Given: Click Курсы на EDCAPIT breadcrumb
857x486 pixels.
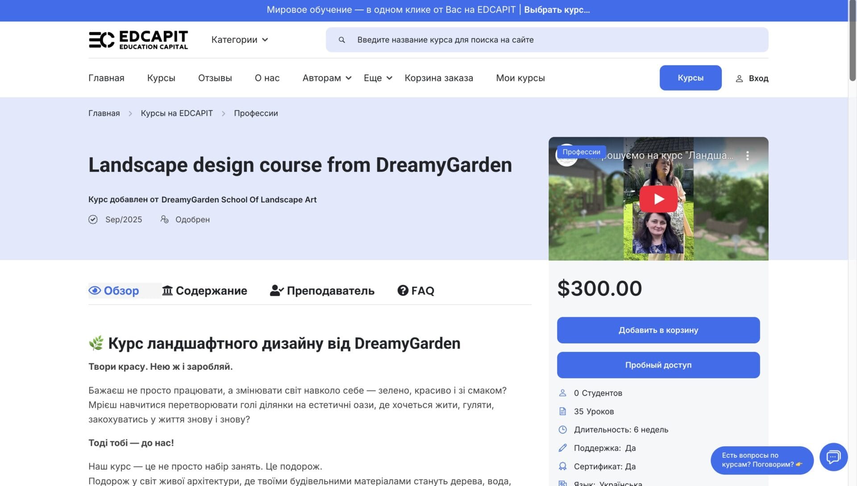Looking at the screenshot, I should click(x=177, y=113).
